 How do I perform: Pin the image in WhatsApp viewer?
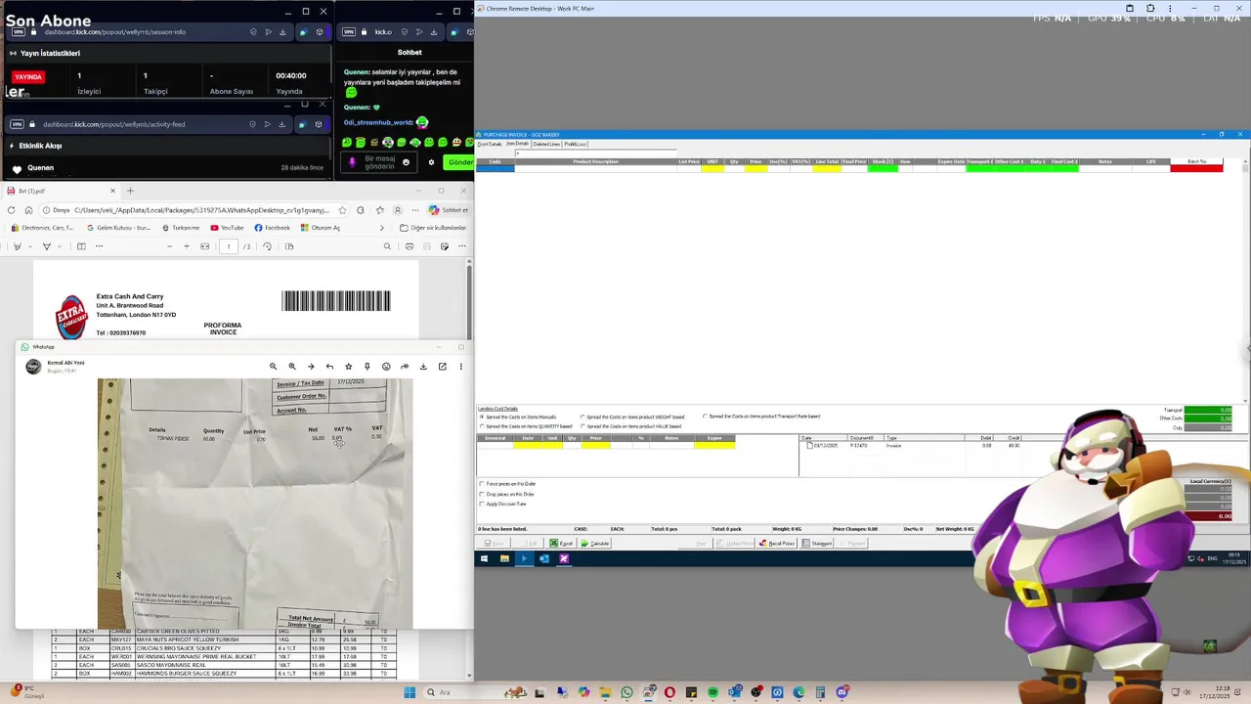[367, 367]
